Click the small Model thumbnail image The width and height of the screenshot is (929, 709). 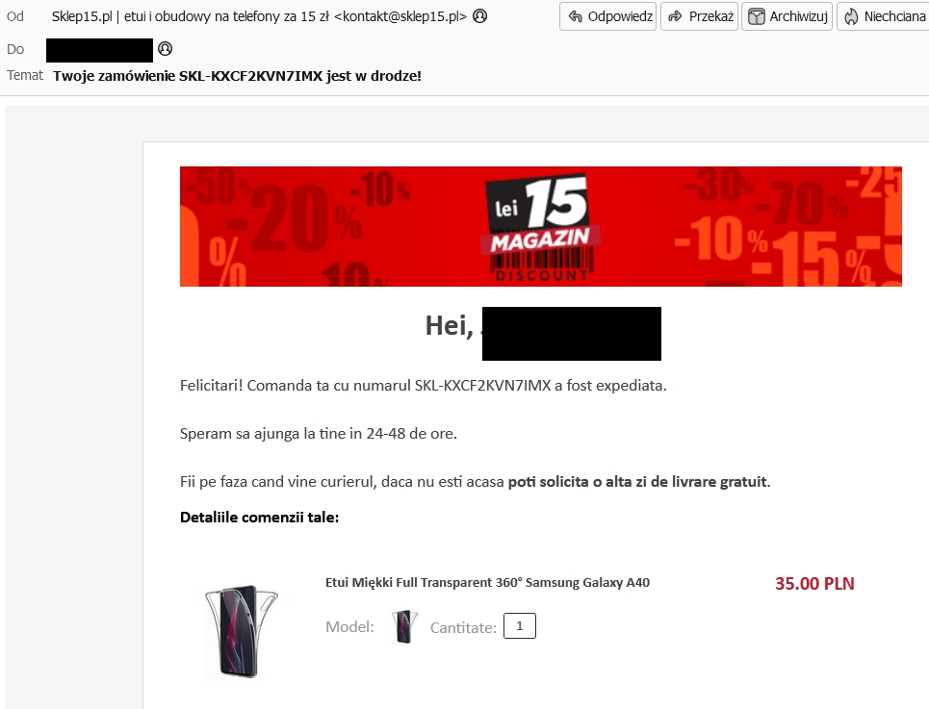click(404, 626)
